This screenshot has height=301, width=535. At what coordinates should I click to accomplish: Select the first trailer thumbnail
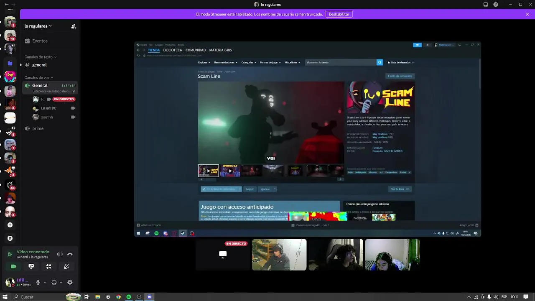pos(208,171)
